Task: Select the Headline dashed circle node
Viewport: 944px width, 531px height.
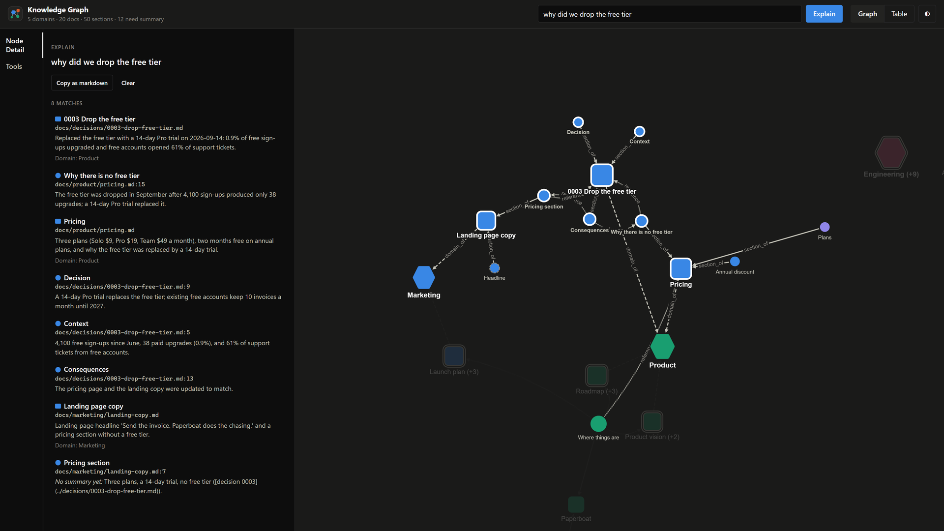Action: tap(495, 267)
